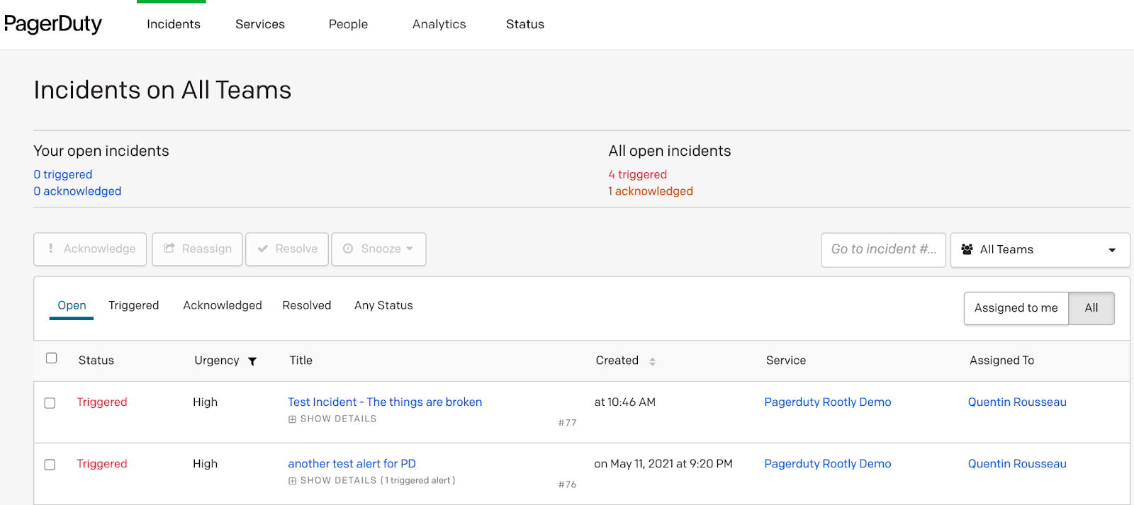Viewport: 1134px width, 505px height.
Task: Switch to the Resolved tab
Action: (306, 305)
